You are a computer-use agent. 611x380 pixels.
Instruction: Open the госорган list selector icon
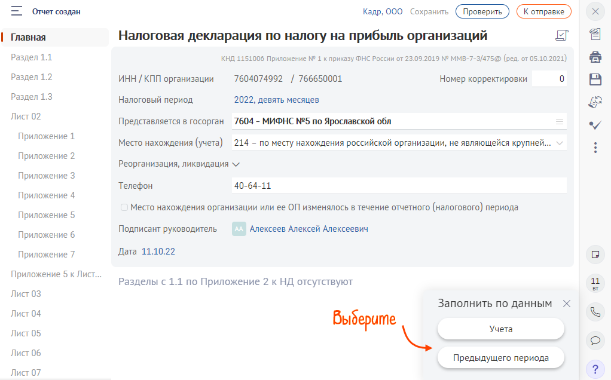[560, 121]
